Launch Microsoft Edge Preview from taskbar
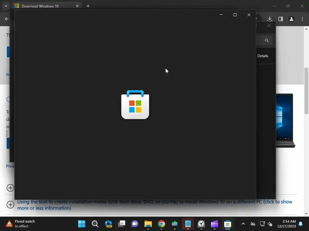 point(108,224)
